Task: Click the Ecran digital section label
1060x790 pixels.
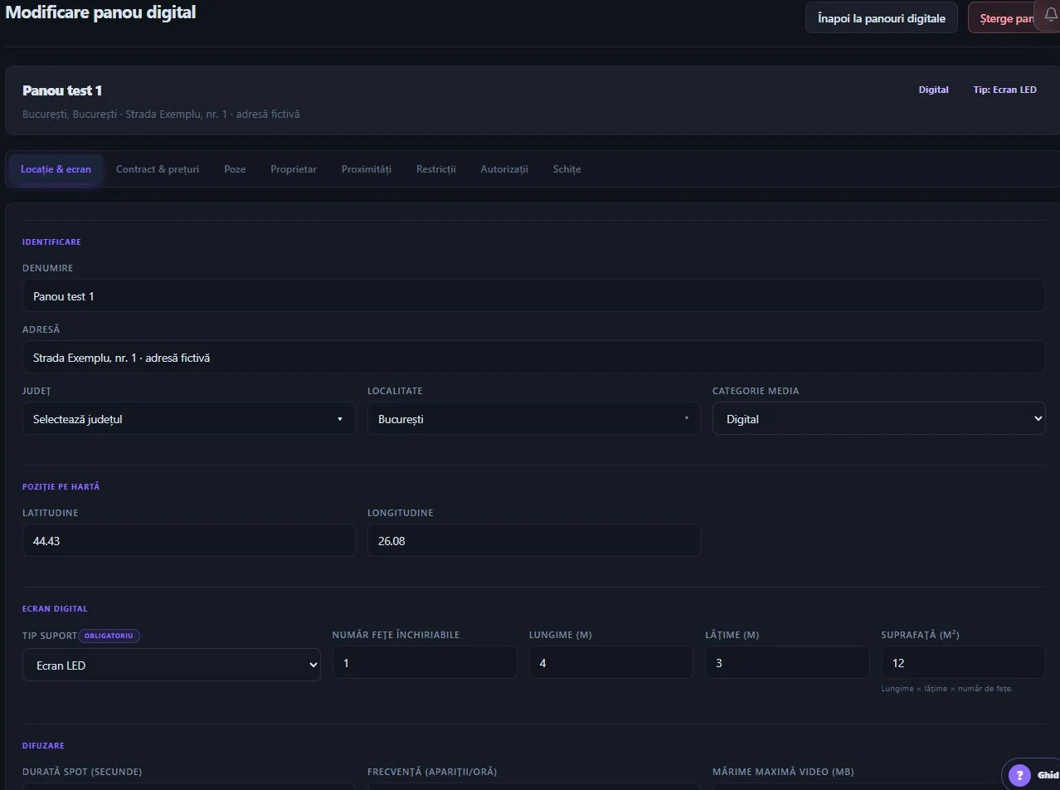Action: pos(55,608)
